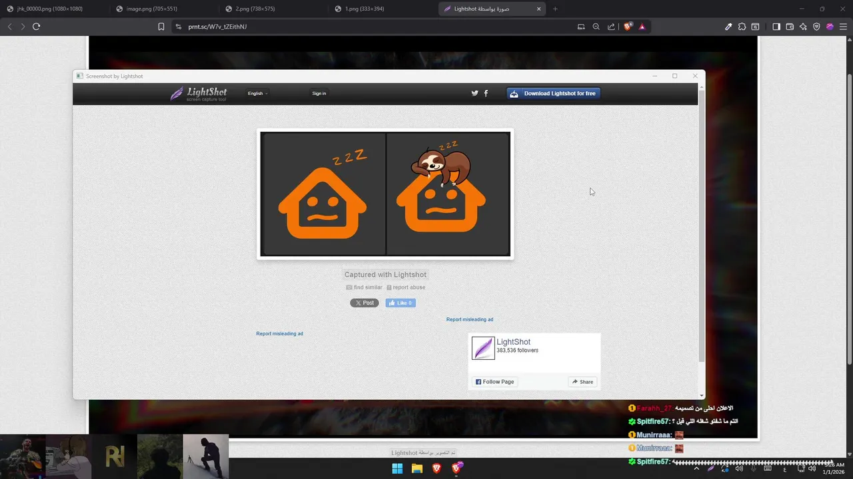Open the sleeping house screenshot image
The width and height of the screenshot is (853, 479).
(x=385, y=194)
